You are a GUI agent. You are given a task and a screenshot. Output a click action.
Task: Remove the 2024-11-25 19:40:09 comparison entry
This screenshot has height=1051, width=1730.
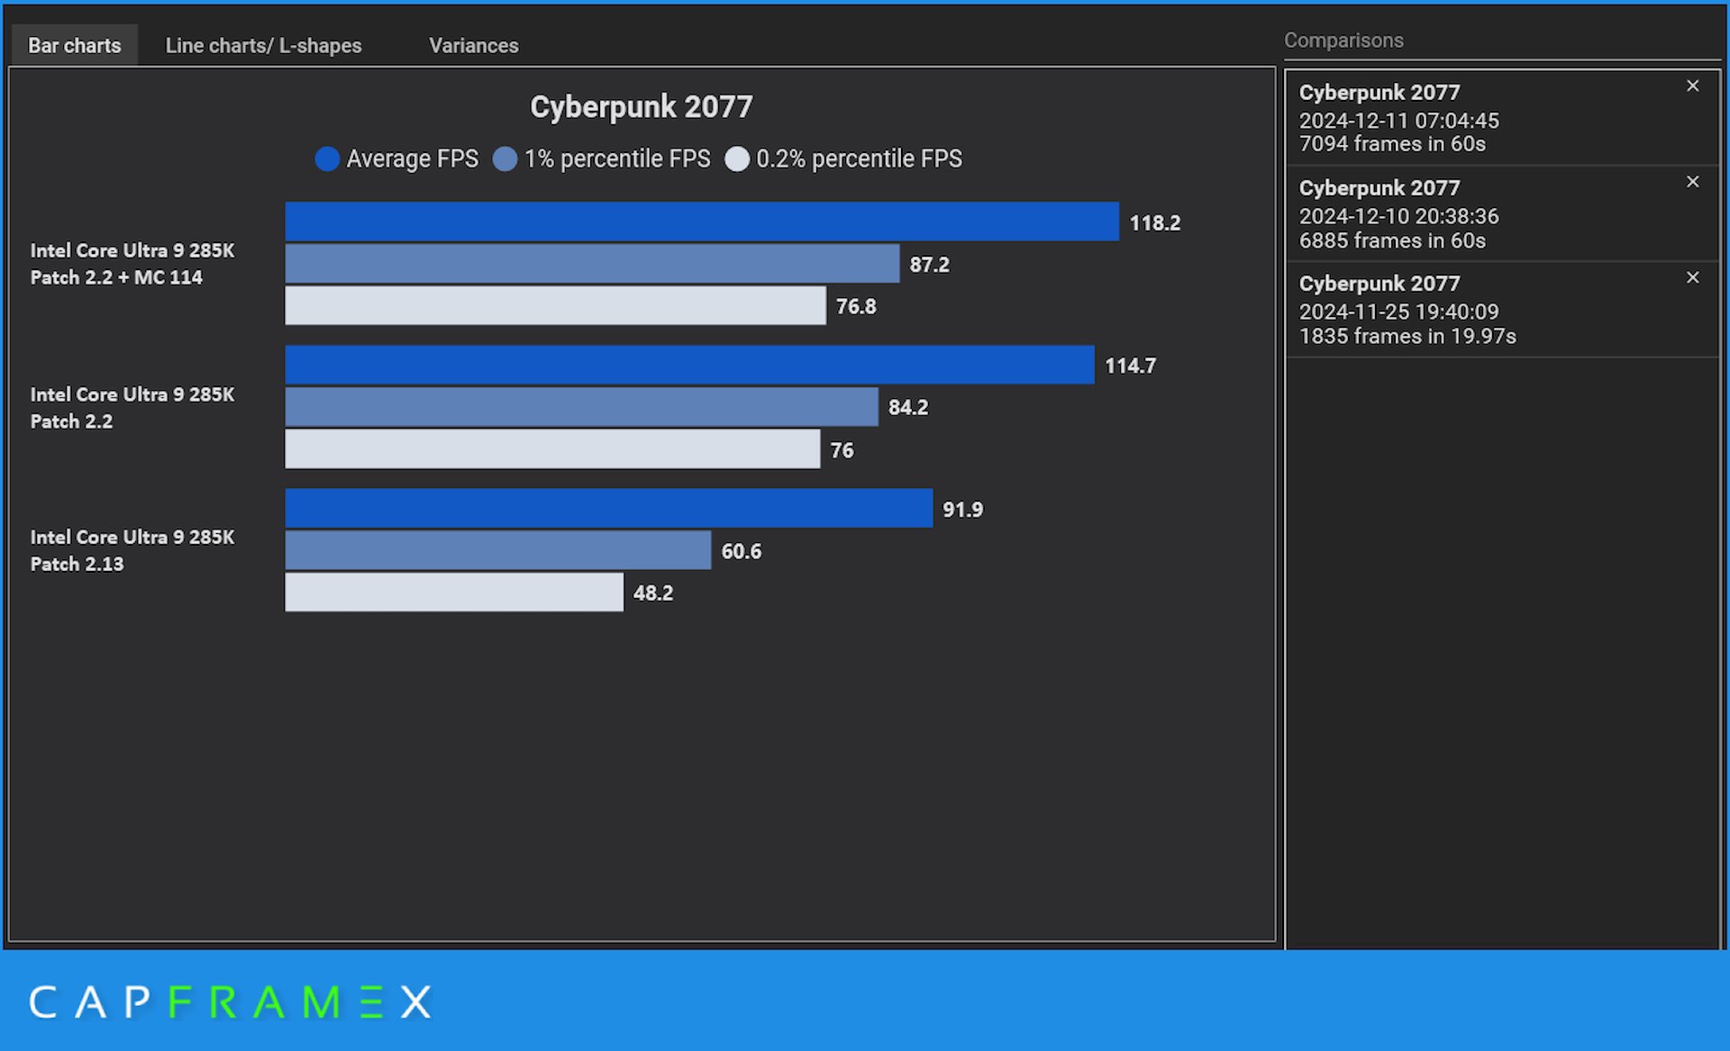[1692, 277]
